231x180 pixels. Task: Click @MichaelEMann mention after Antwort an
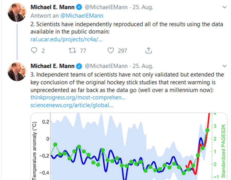(x=82, y=16)
